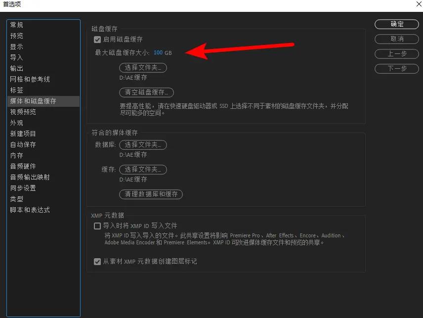Open 预览 preferences section
The image size is (423, 318).
[15, 36]
